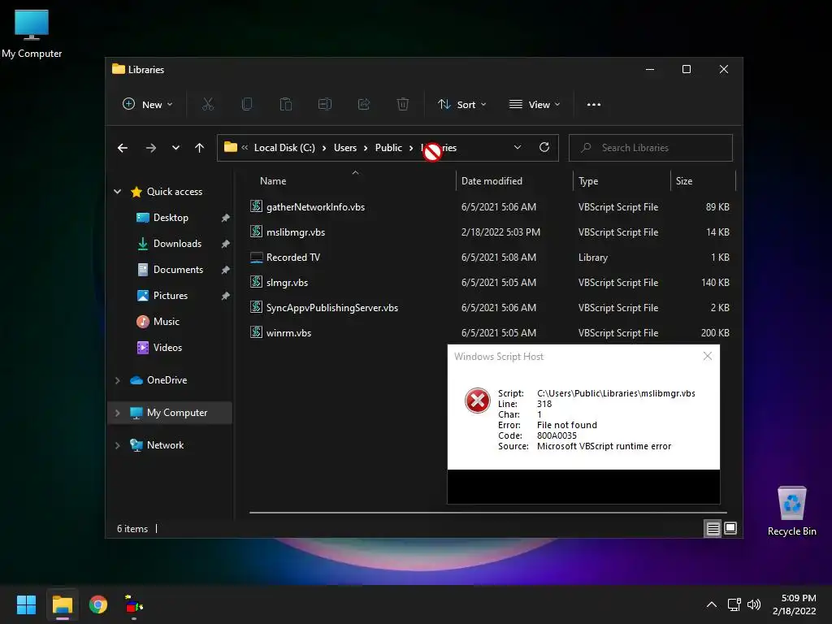
Task: Collapse the Quick access section
Action: coord(117,192)
